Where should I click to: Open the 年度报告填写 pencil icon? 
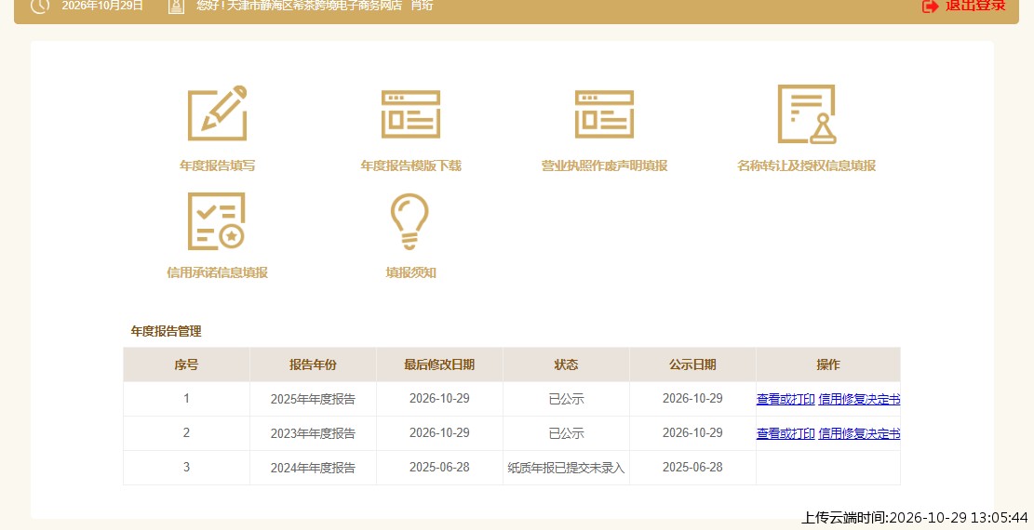coord(218,113)
